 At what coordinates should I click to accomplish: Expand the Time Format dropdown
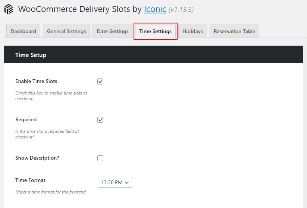tap(115, 182)
